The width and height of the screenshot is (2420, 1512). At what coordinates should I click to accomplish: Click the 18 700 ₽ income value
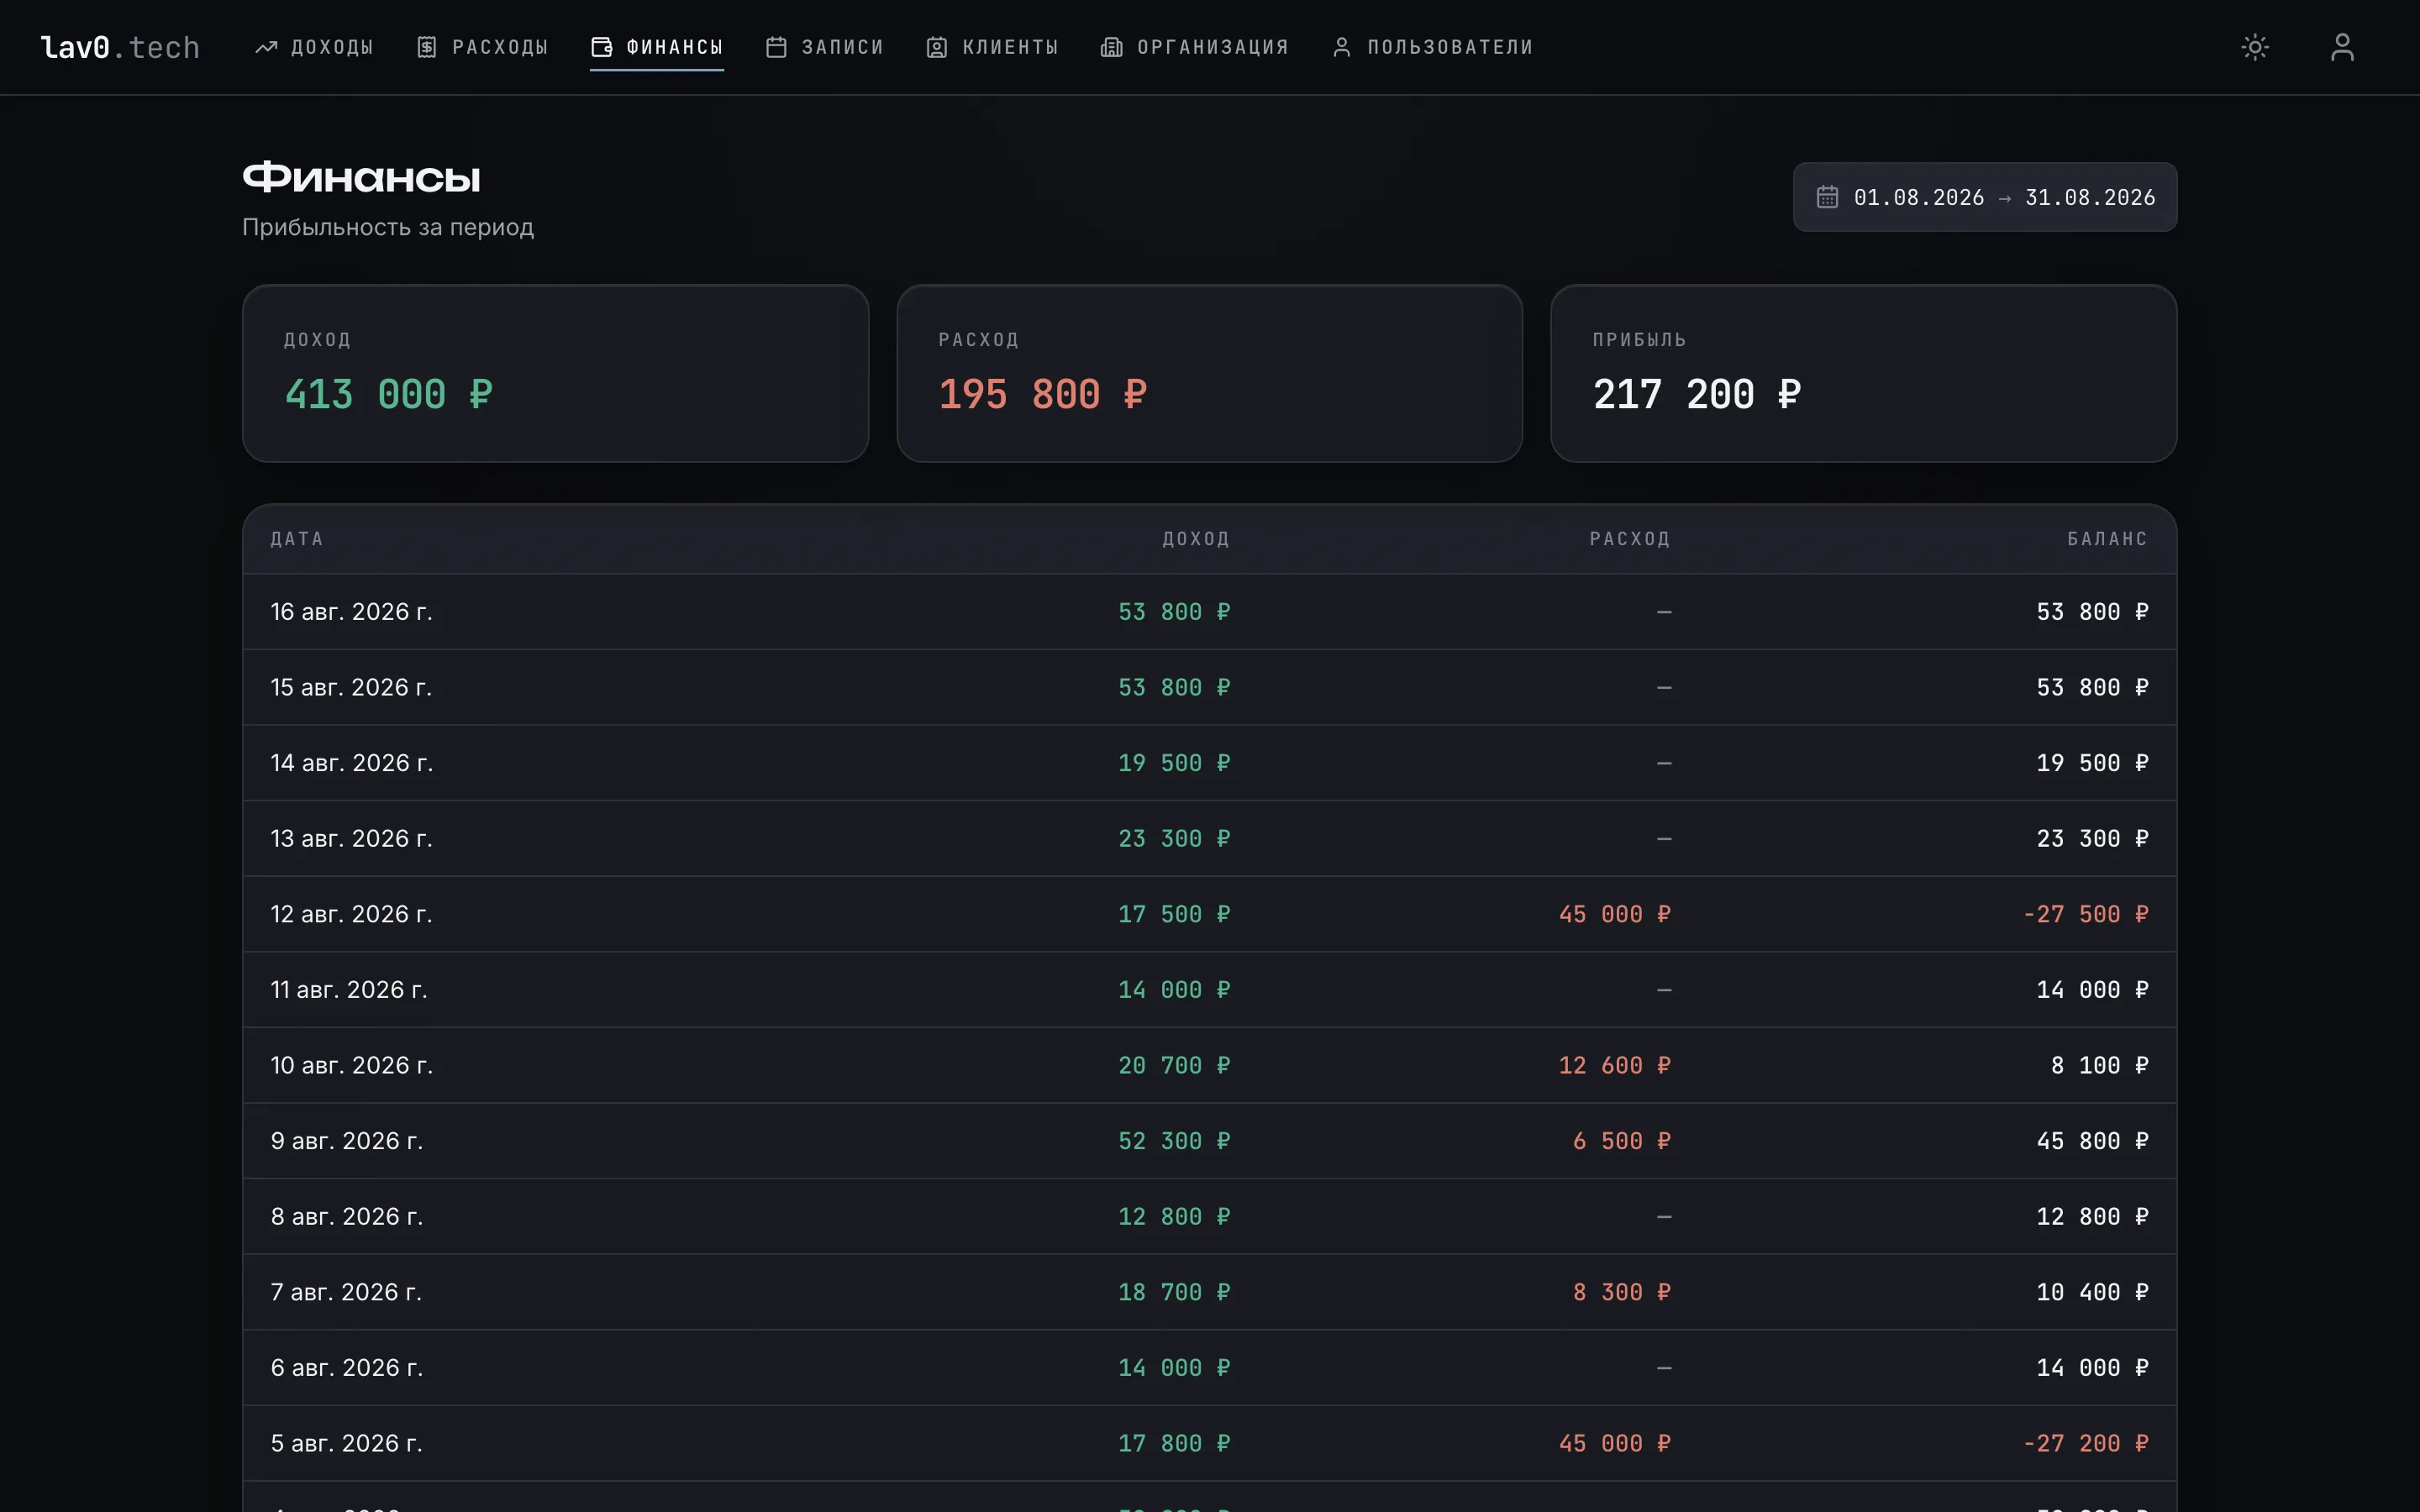(x=1174, y=1292)
